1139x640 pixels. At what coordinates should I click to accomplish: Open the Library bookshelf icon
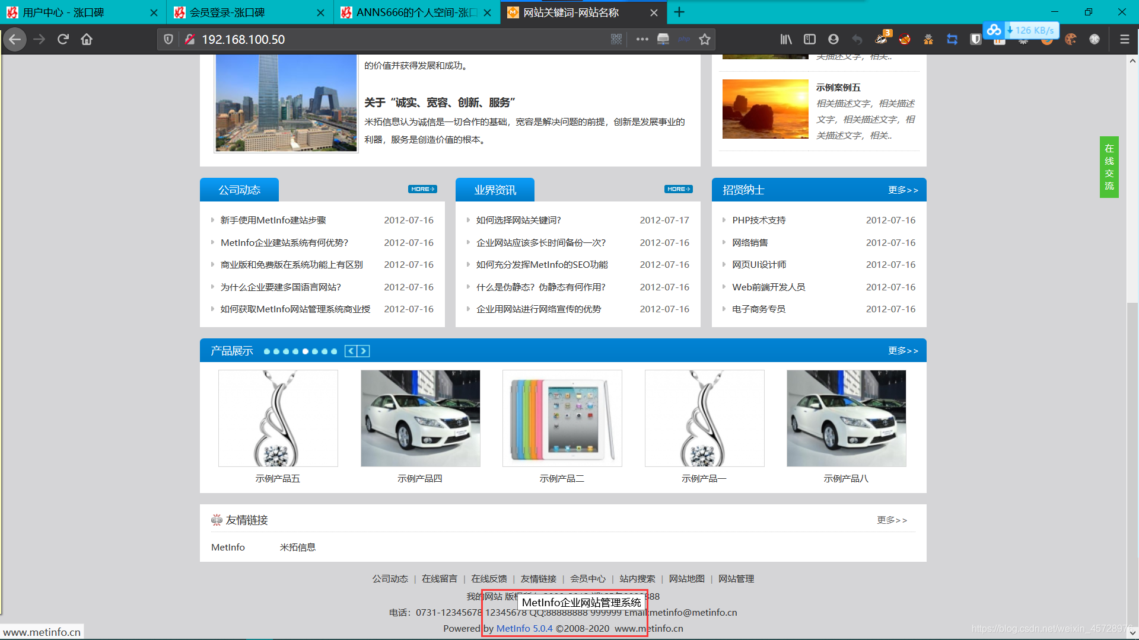[786, 39]
